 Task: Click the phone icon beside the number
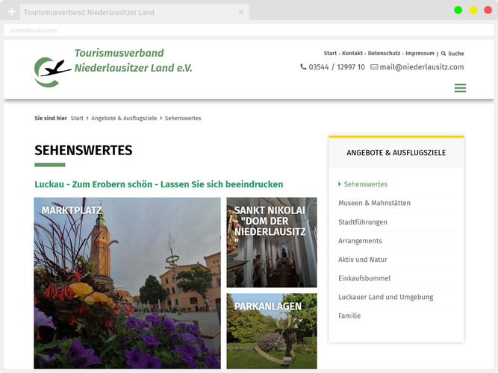tap(303, 67)
